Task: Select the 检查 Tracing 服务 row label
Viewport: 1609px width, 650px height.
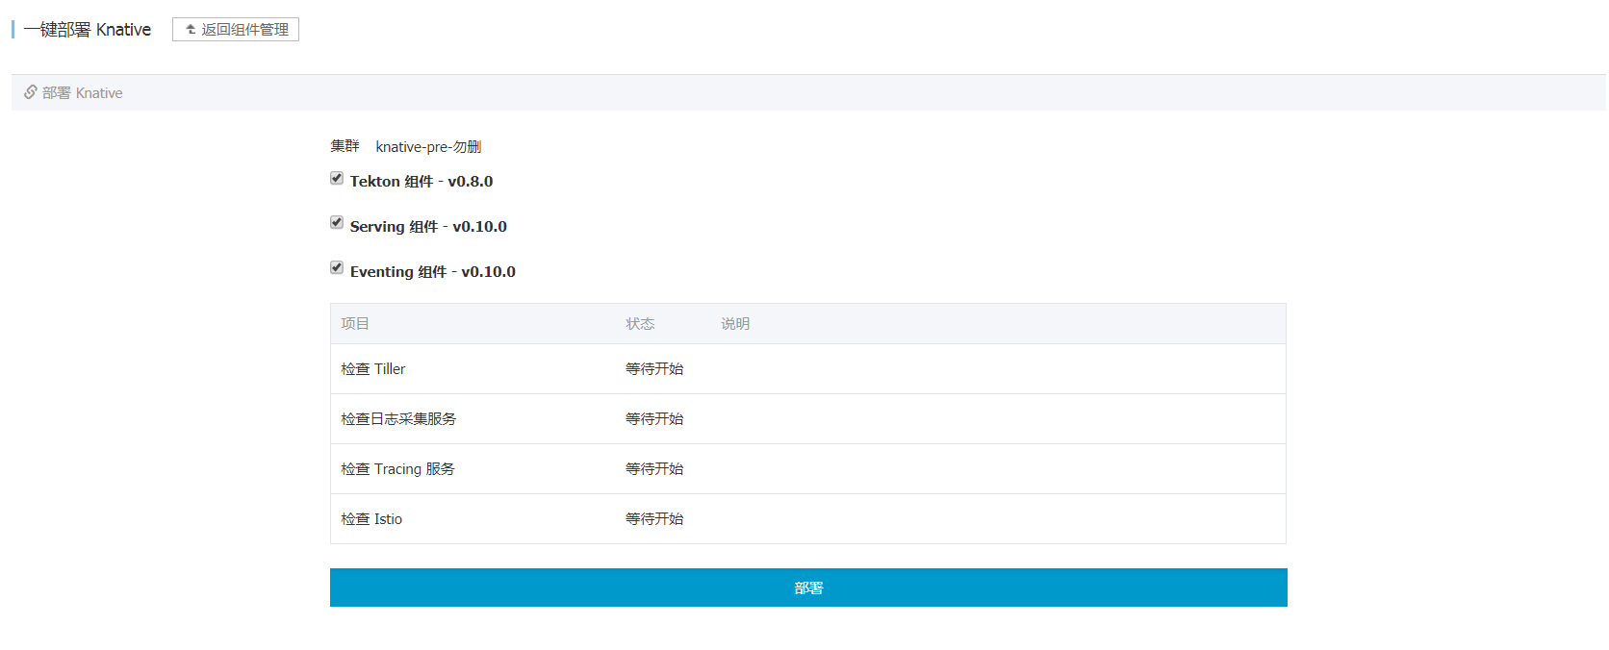Action: [x=397, y=469]
